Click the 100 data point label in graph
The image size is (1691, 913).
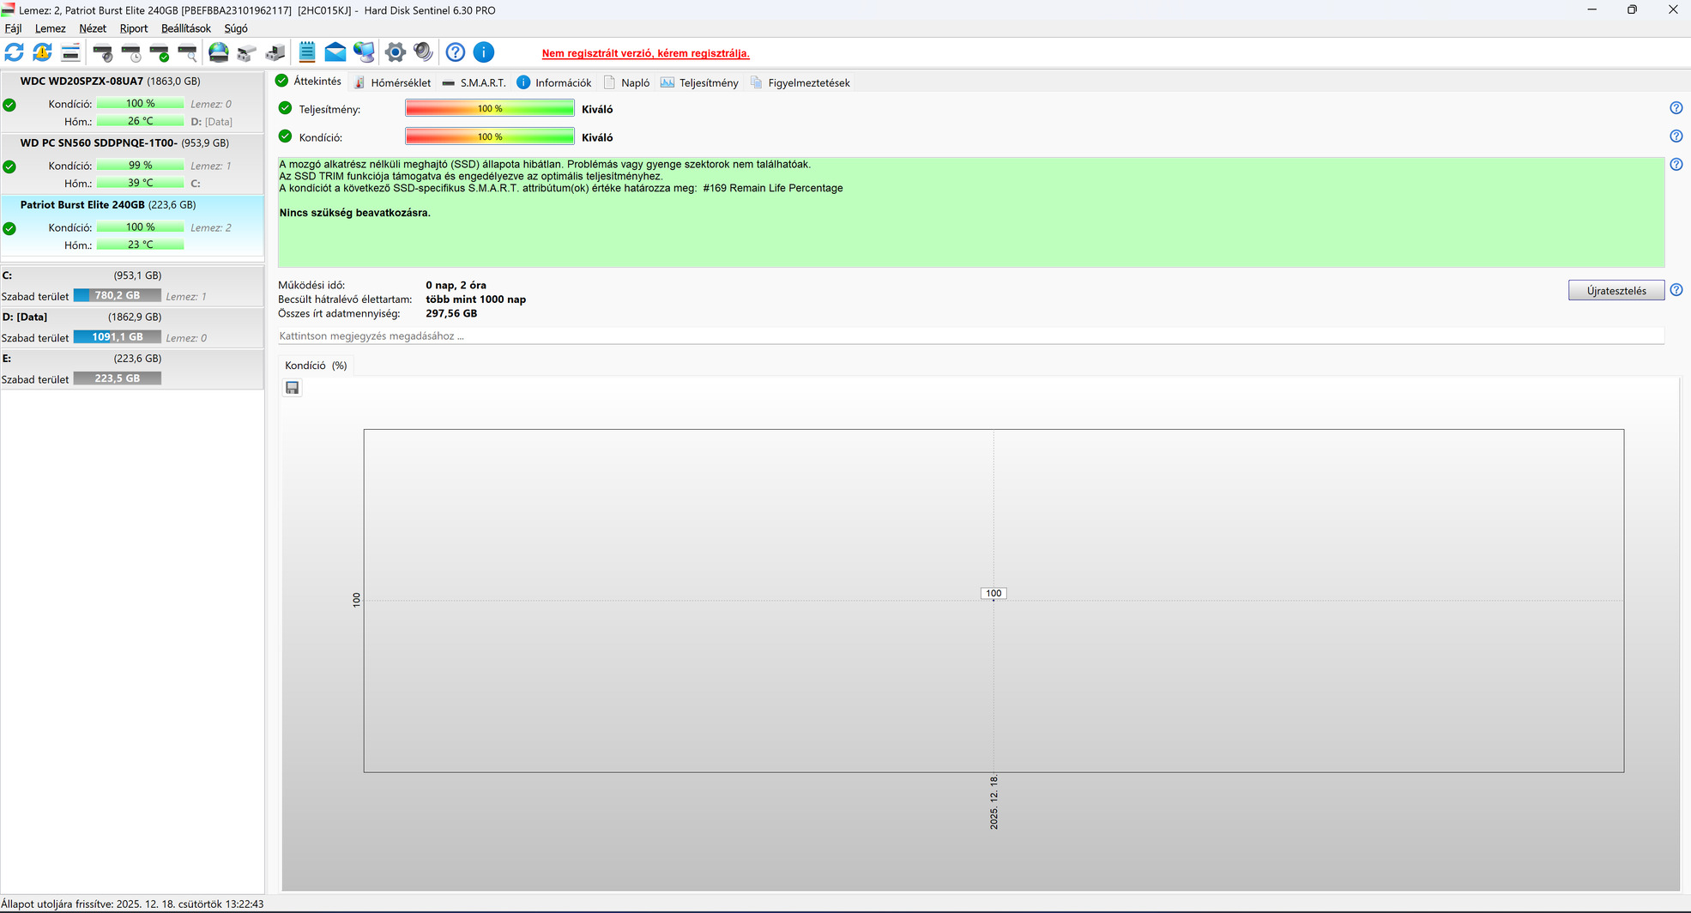pyautogui.click(x=993, y=593)
